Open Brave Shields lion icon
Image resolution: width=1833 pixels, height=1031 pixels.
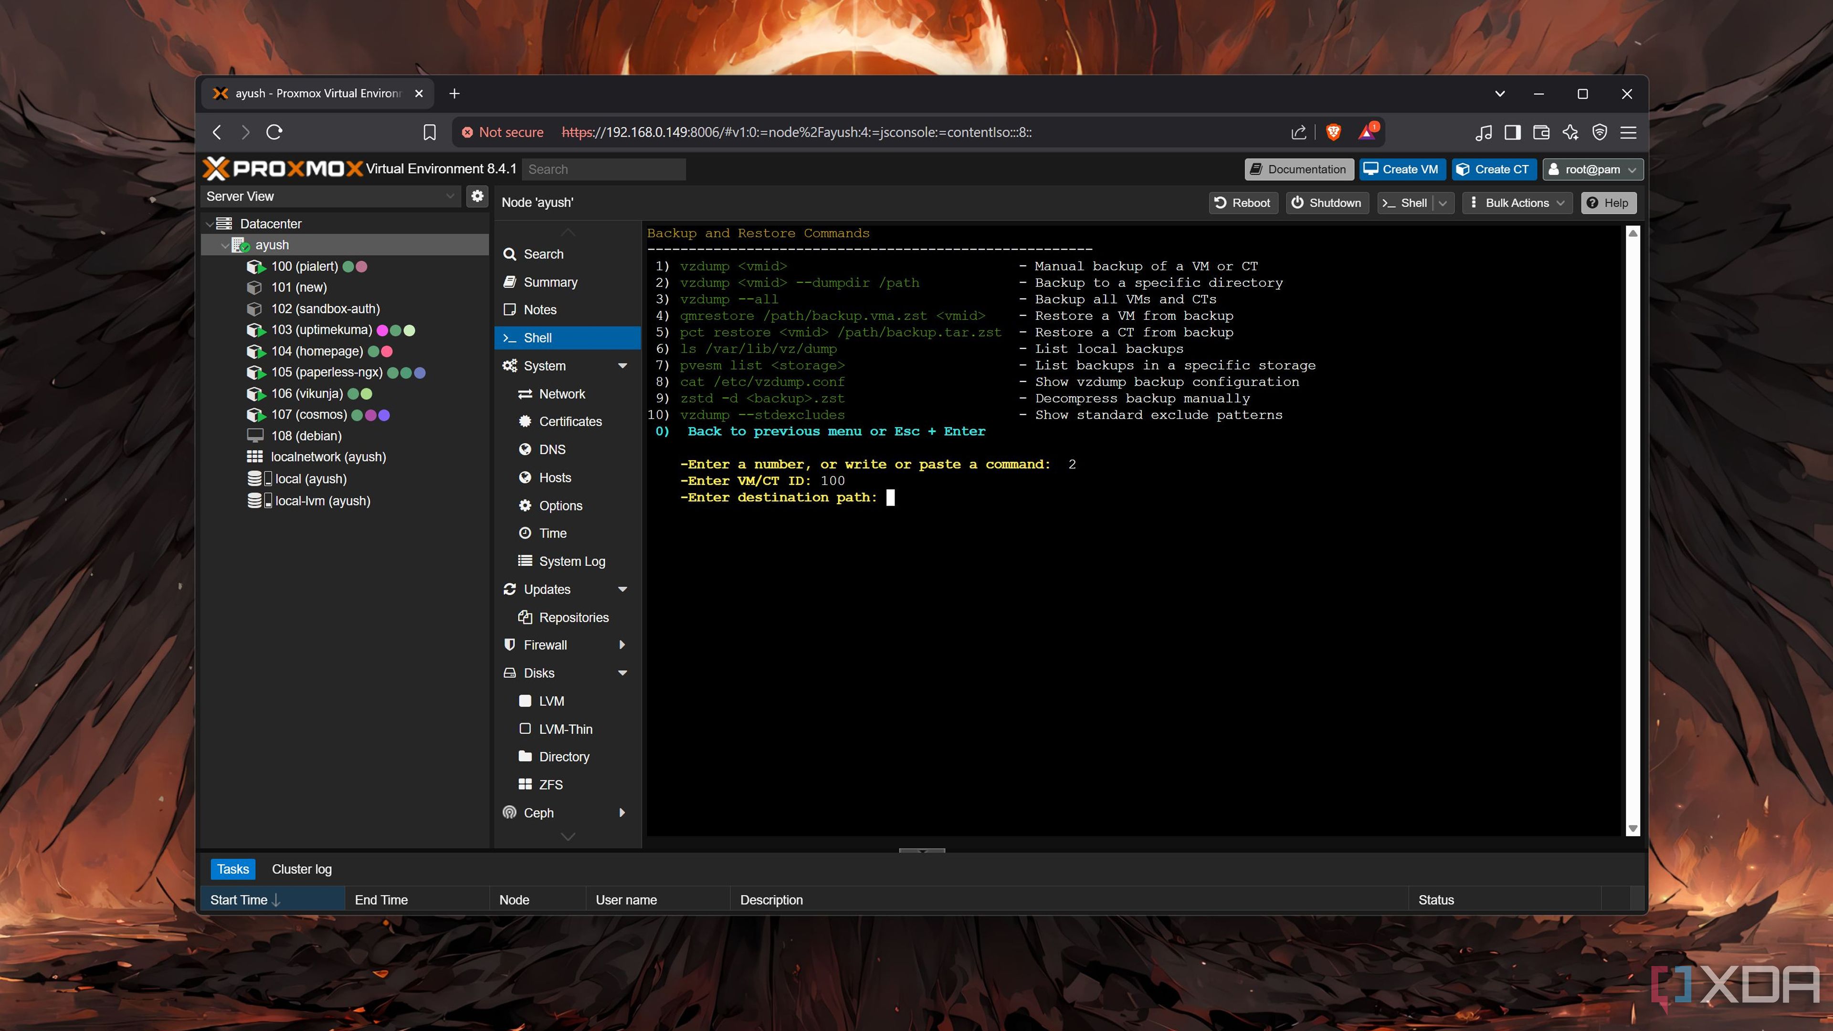tap(1334, 132)
